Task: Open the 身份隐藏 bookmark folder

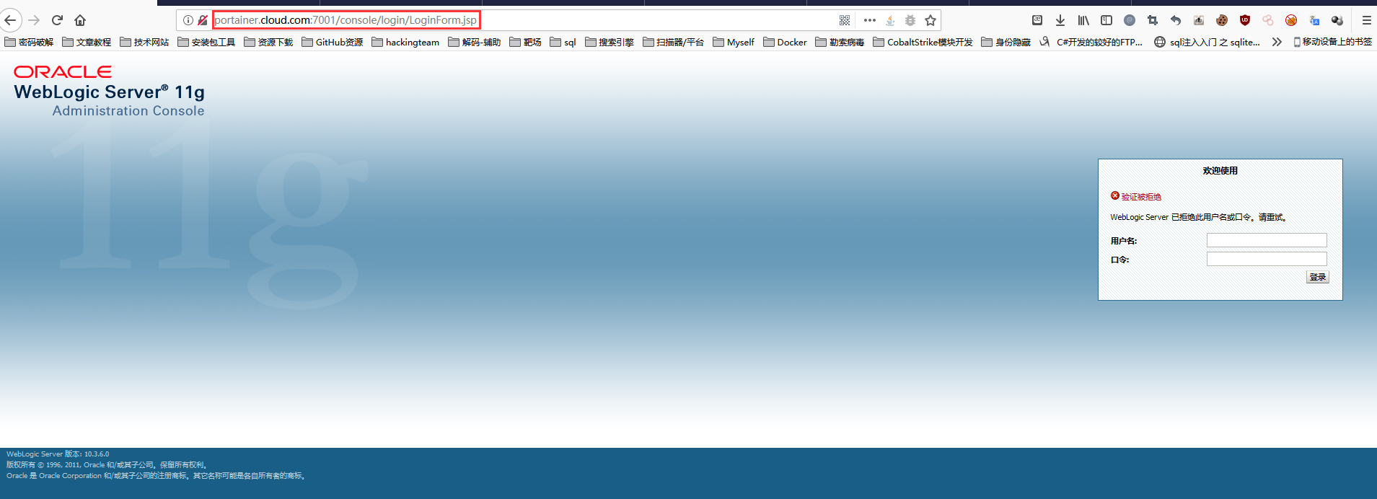Action: tap(1006, 42)
